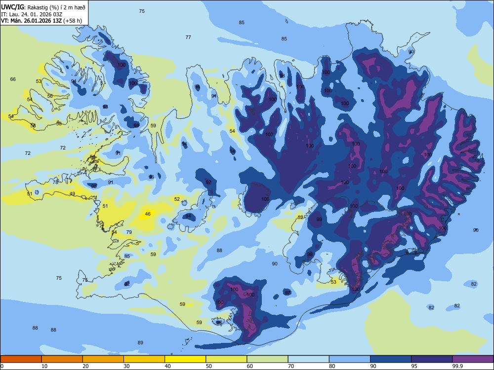Click the map value '77' in the north
The height and width of the screenshot is (370, 494).
click(x=188, y=37)
